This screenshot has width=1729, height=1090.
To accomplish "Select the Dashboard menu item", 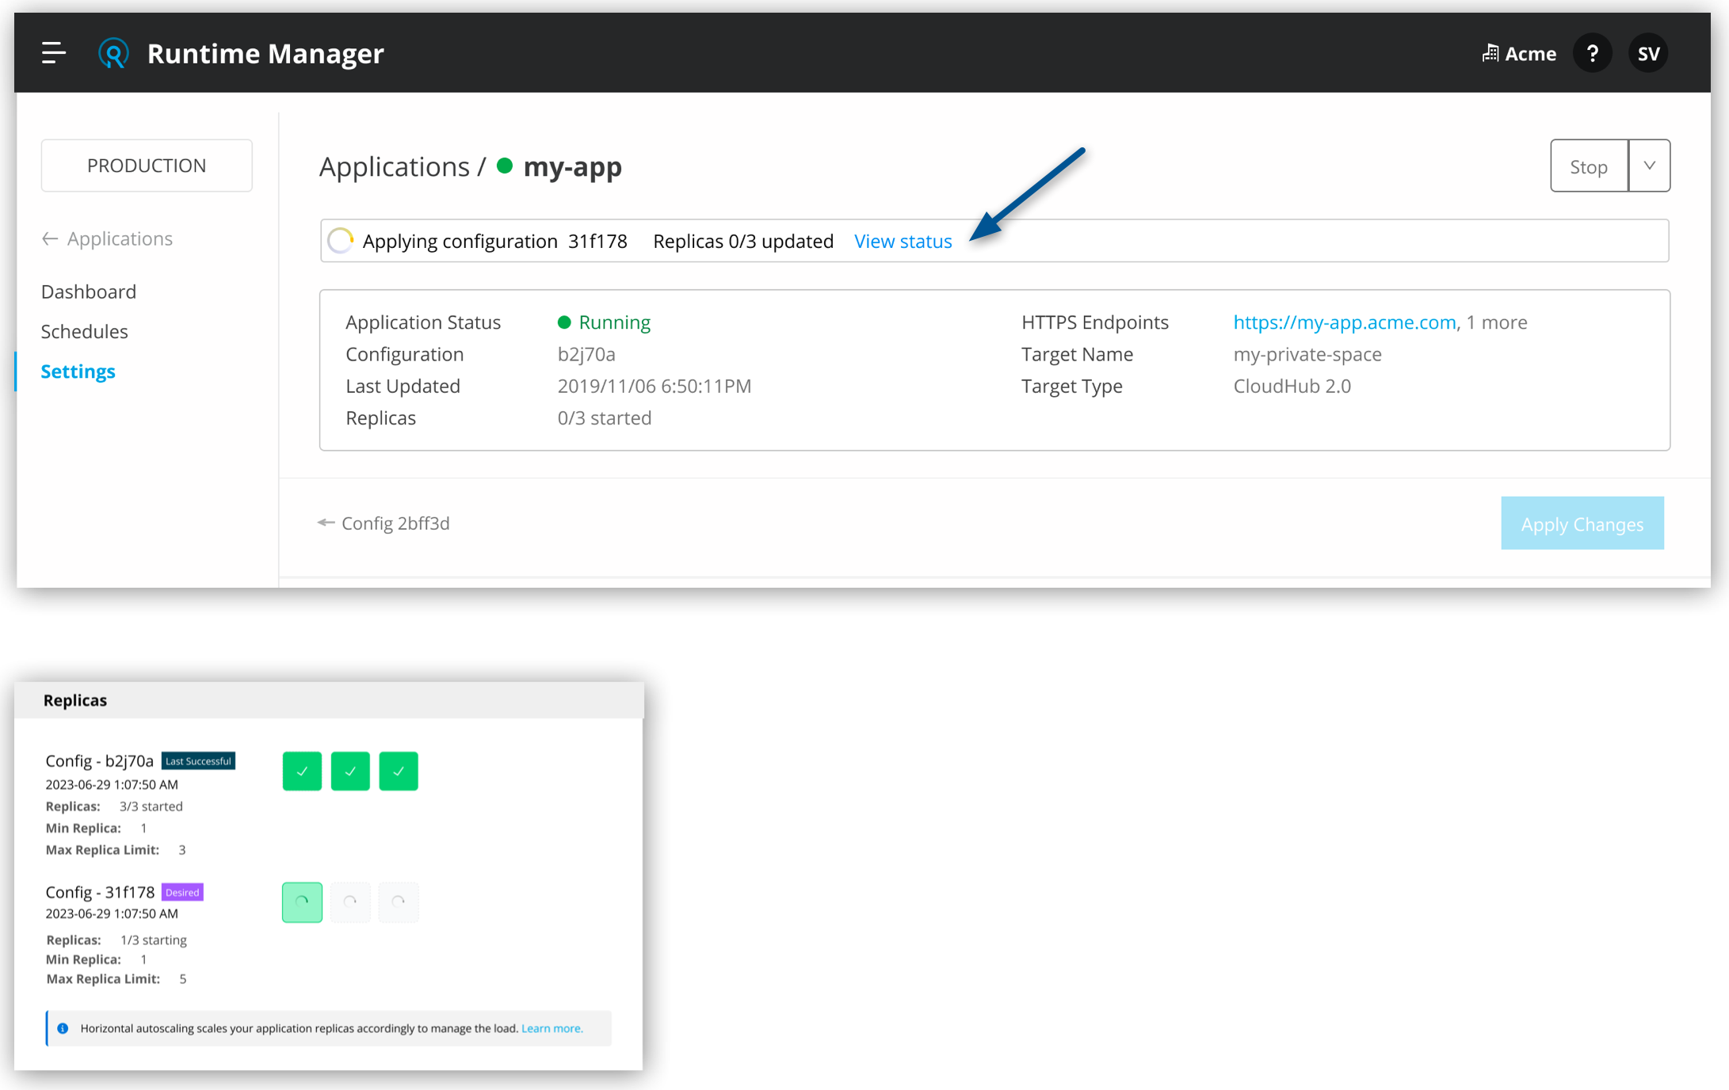I will [x=86, y=292].
